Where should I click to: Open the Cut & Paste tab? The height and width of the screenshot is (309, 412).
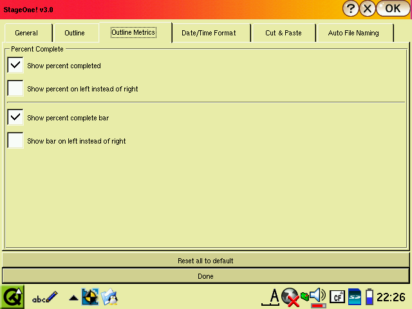(x=284, y=33)
